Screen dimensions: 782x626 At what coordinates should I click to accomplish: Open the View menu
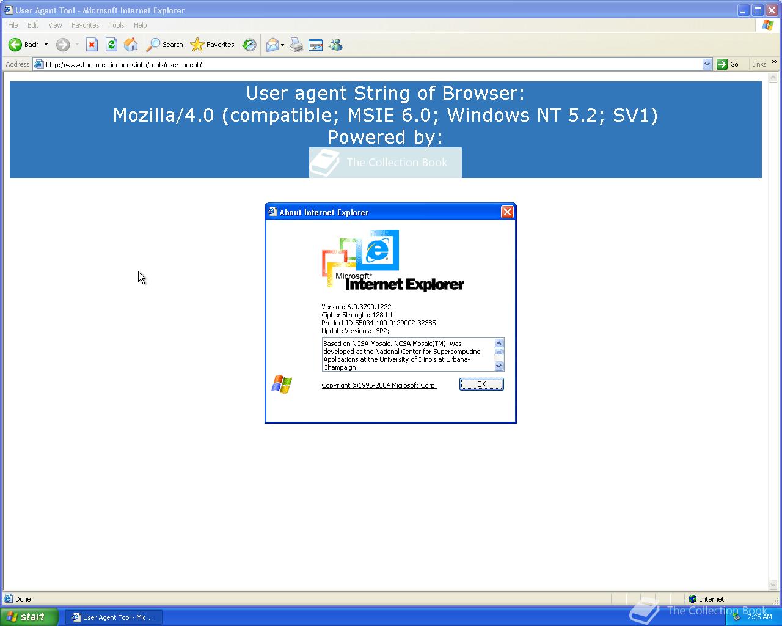[x=55, y=25]
